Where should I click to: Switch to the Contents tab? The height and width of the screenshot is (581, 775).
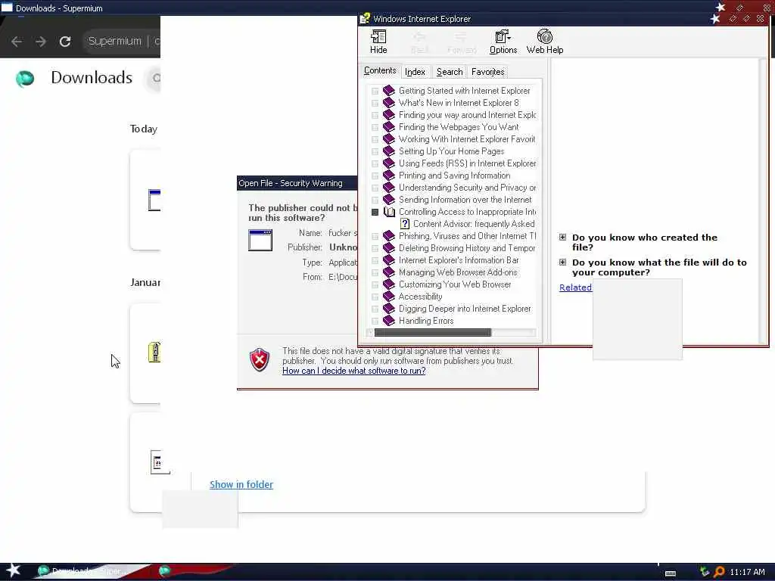coord(380,70)
